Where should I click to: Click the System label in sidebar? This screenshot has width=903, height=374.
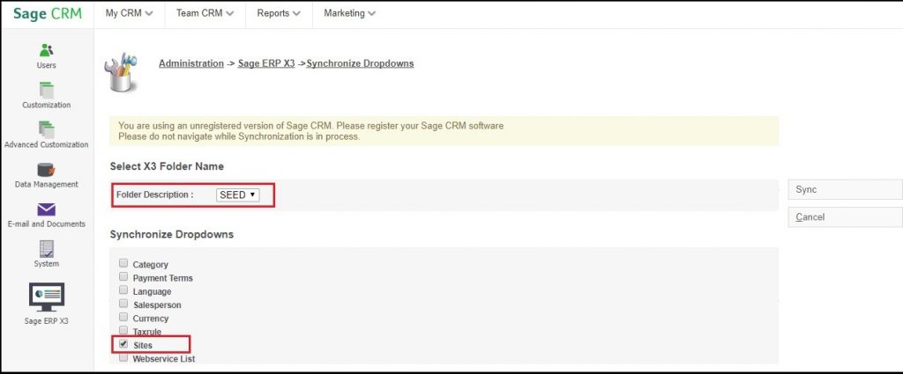46,264
